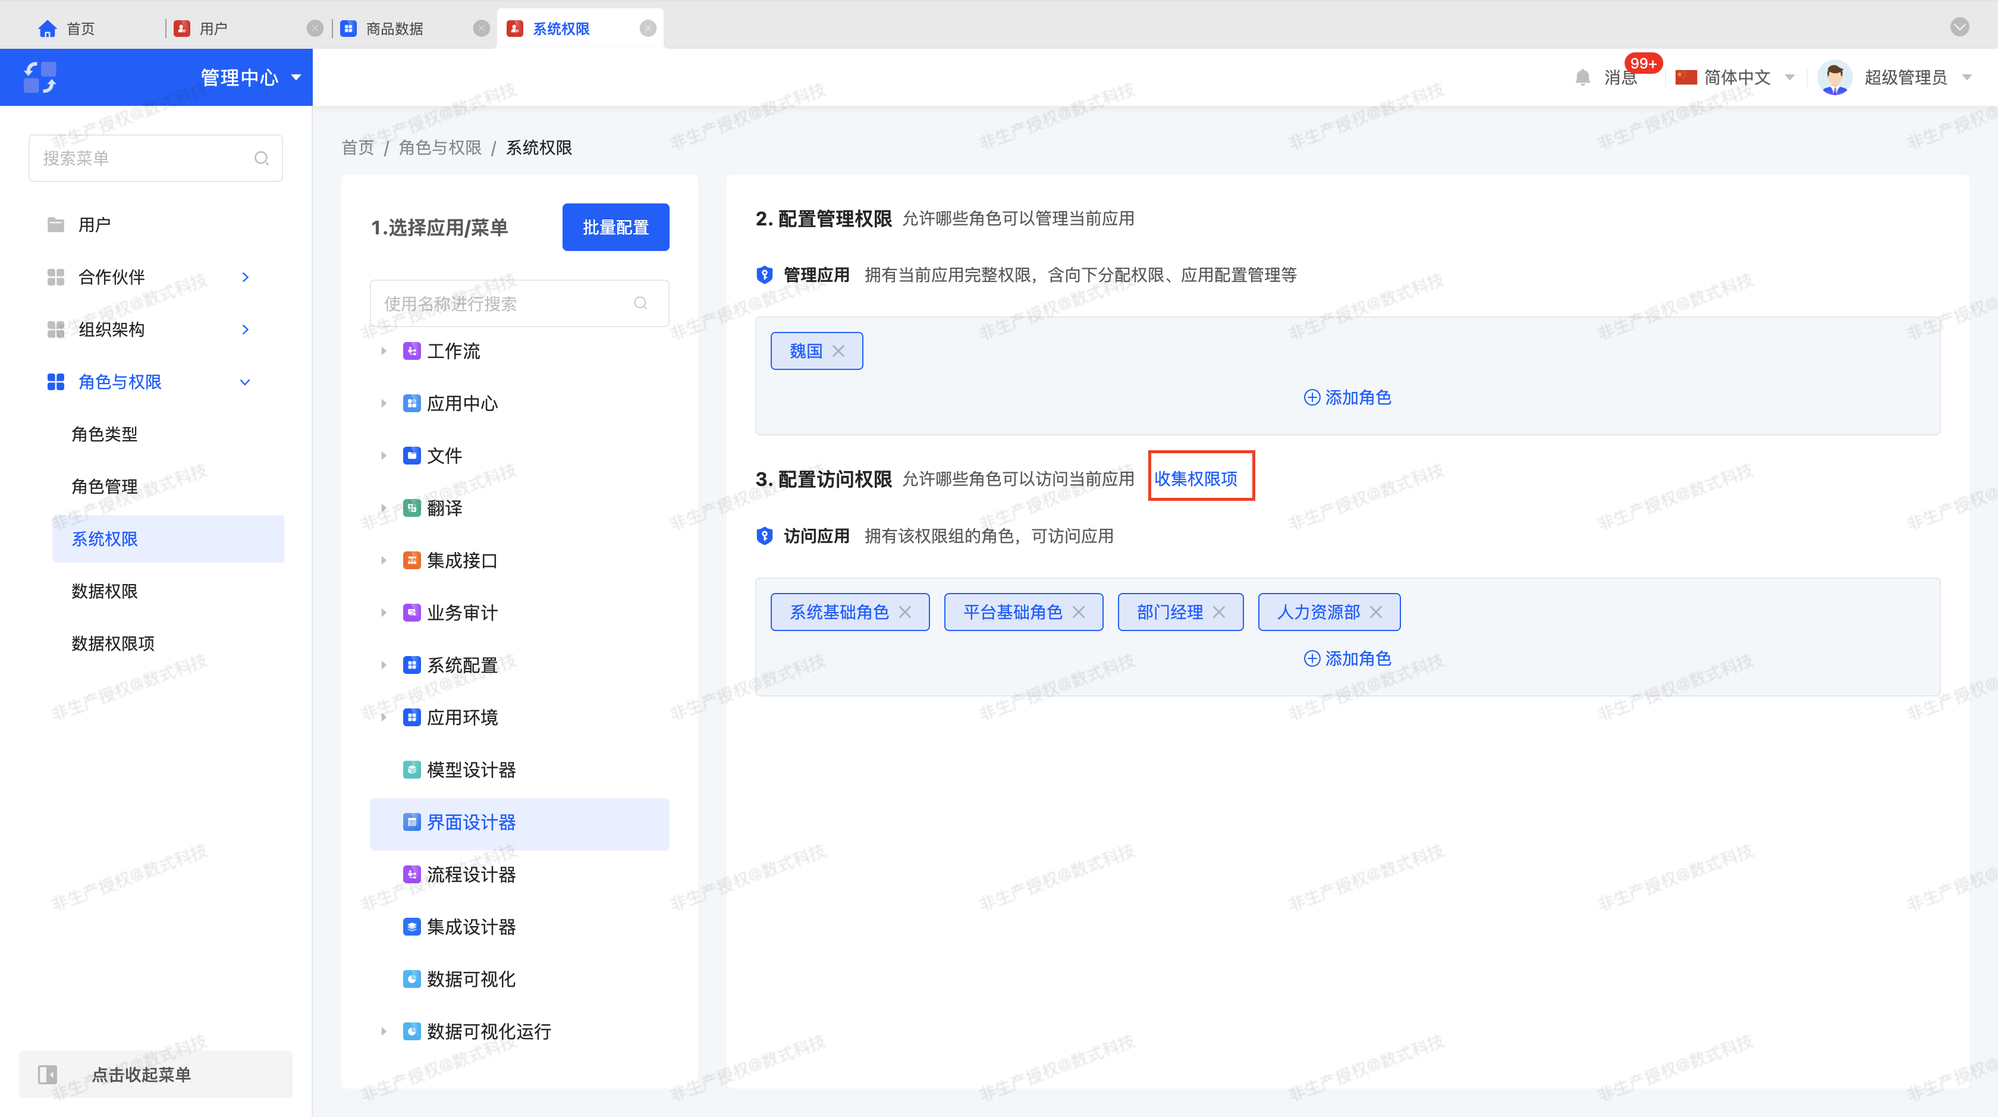1998x1117 pixels.
Task: Click the collapse menu panel icon
Action: 48,1074
